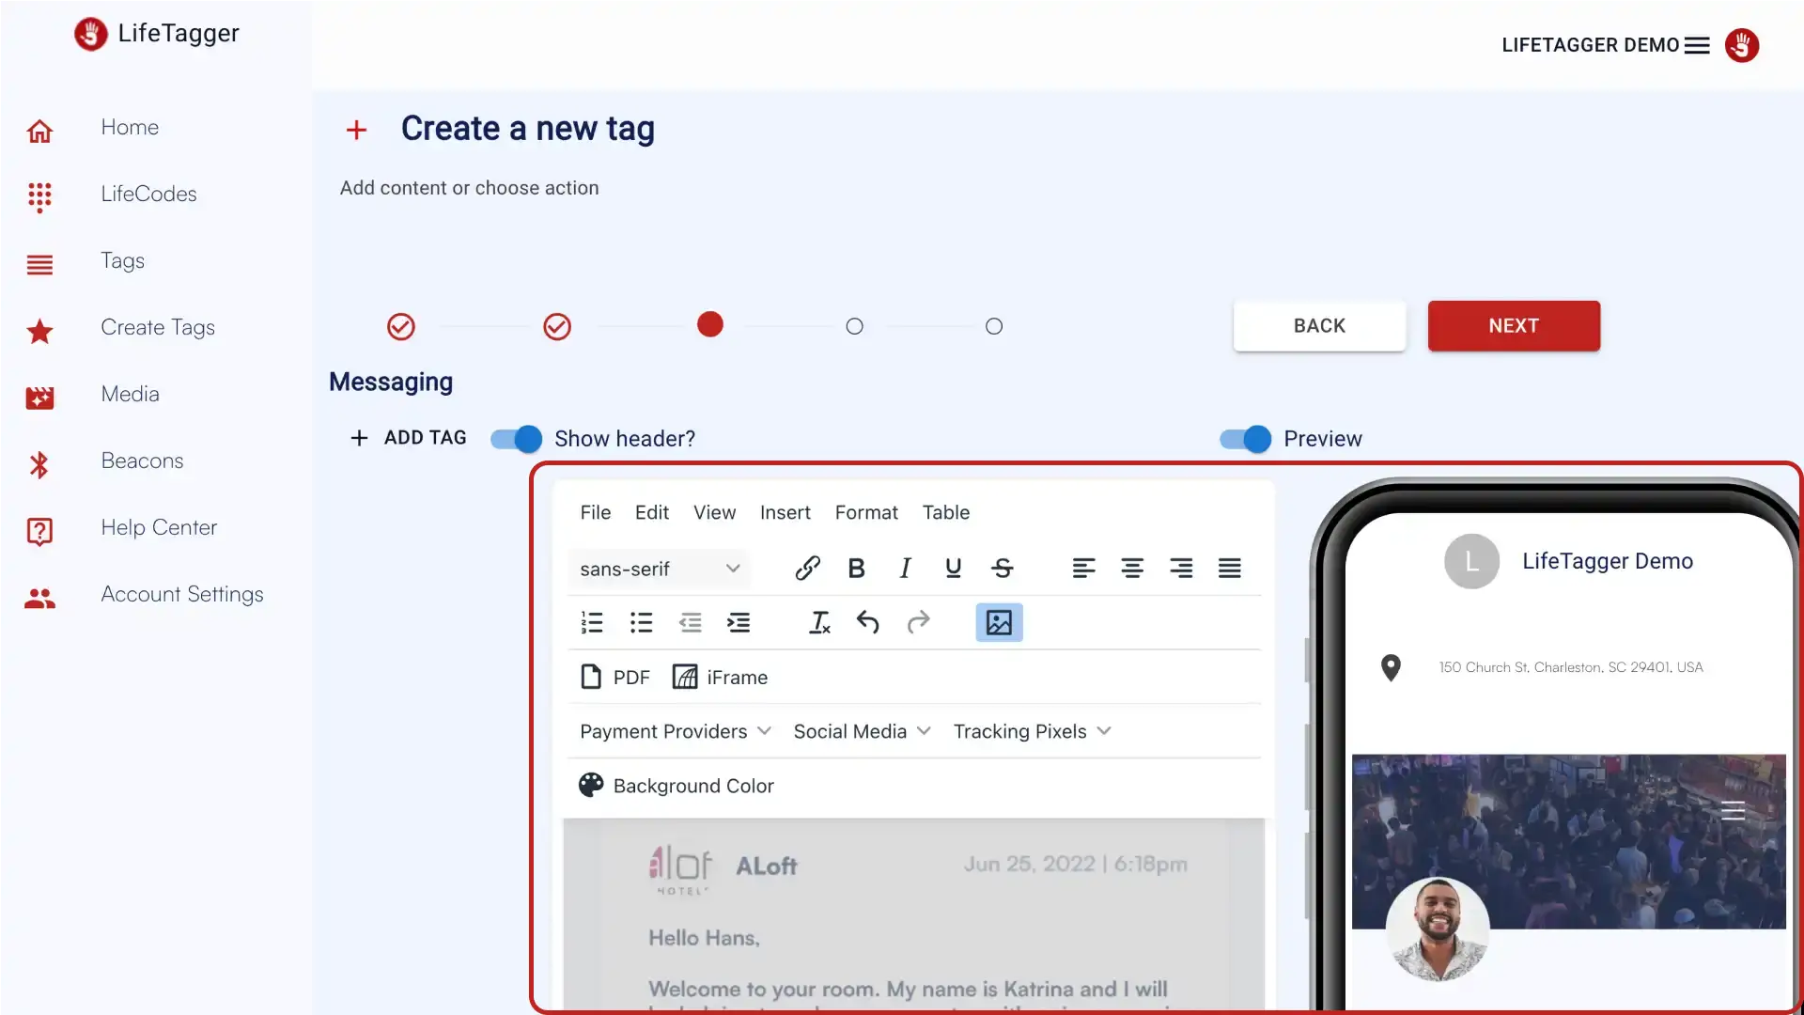This screenshot has height=1015, width=1804.
Task: Click ADD TAG button
Action: coord(408,438)
